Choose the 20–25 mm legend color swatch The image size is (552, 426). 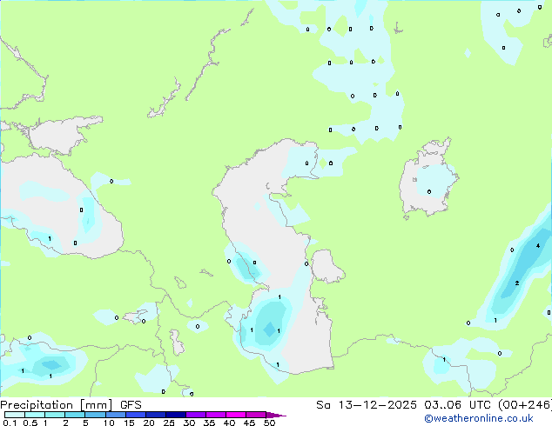click(156, 415)
